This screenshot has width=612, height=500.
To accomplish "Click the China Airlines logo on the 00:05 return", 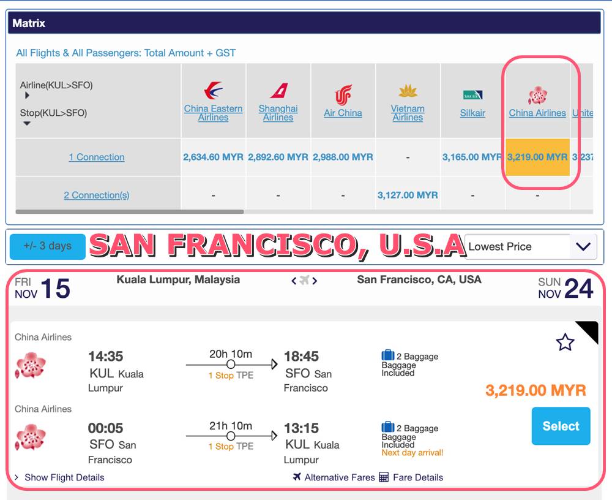I will click(30, 437).
